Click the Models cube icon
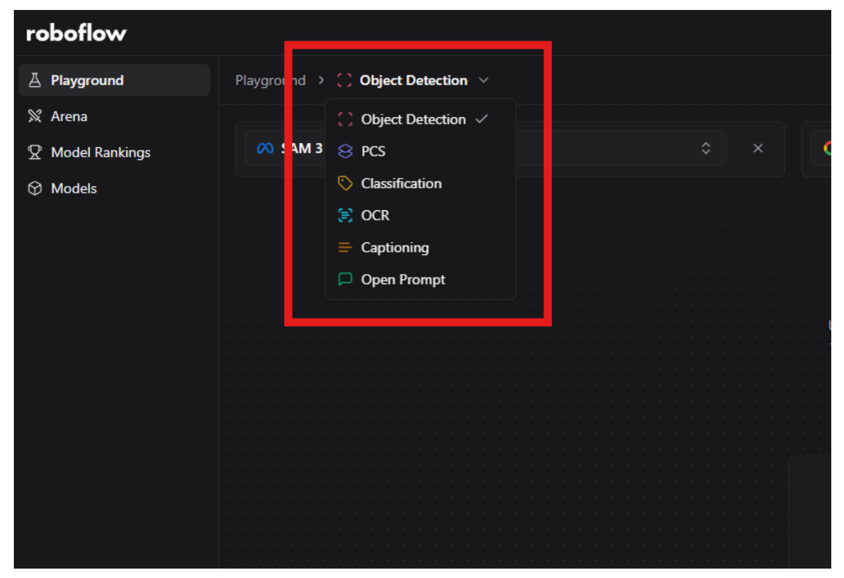Viewport: 844px width, 578px height. coord(35,188)
